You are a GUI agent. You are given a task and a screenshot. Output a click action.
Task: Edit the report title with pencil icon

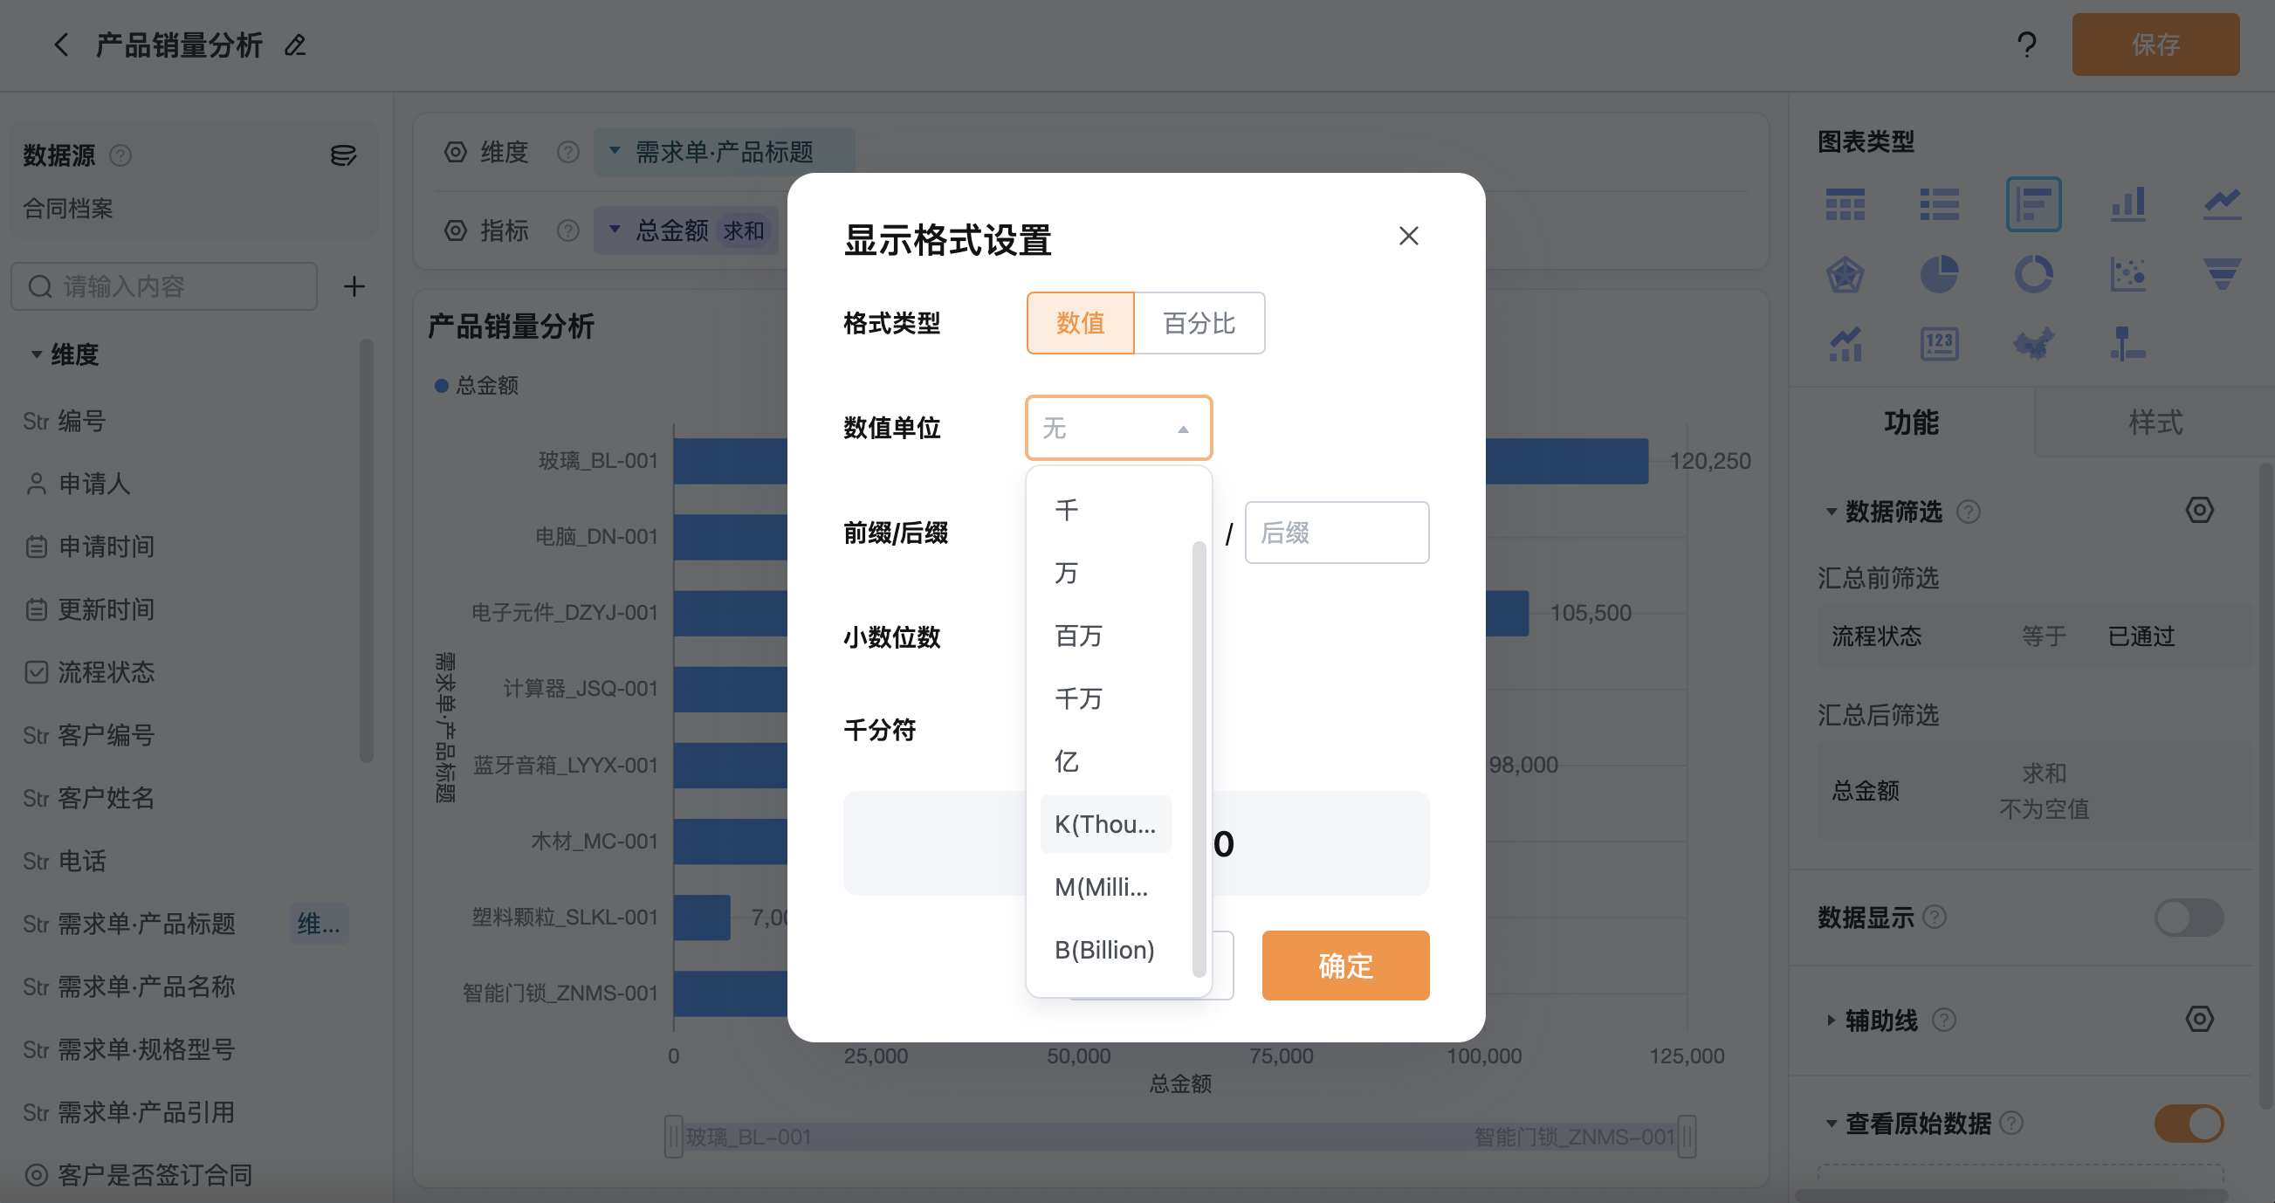tap(295, 45)
